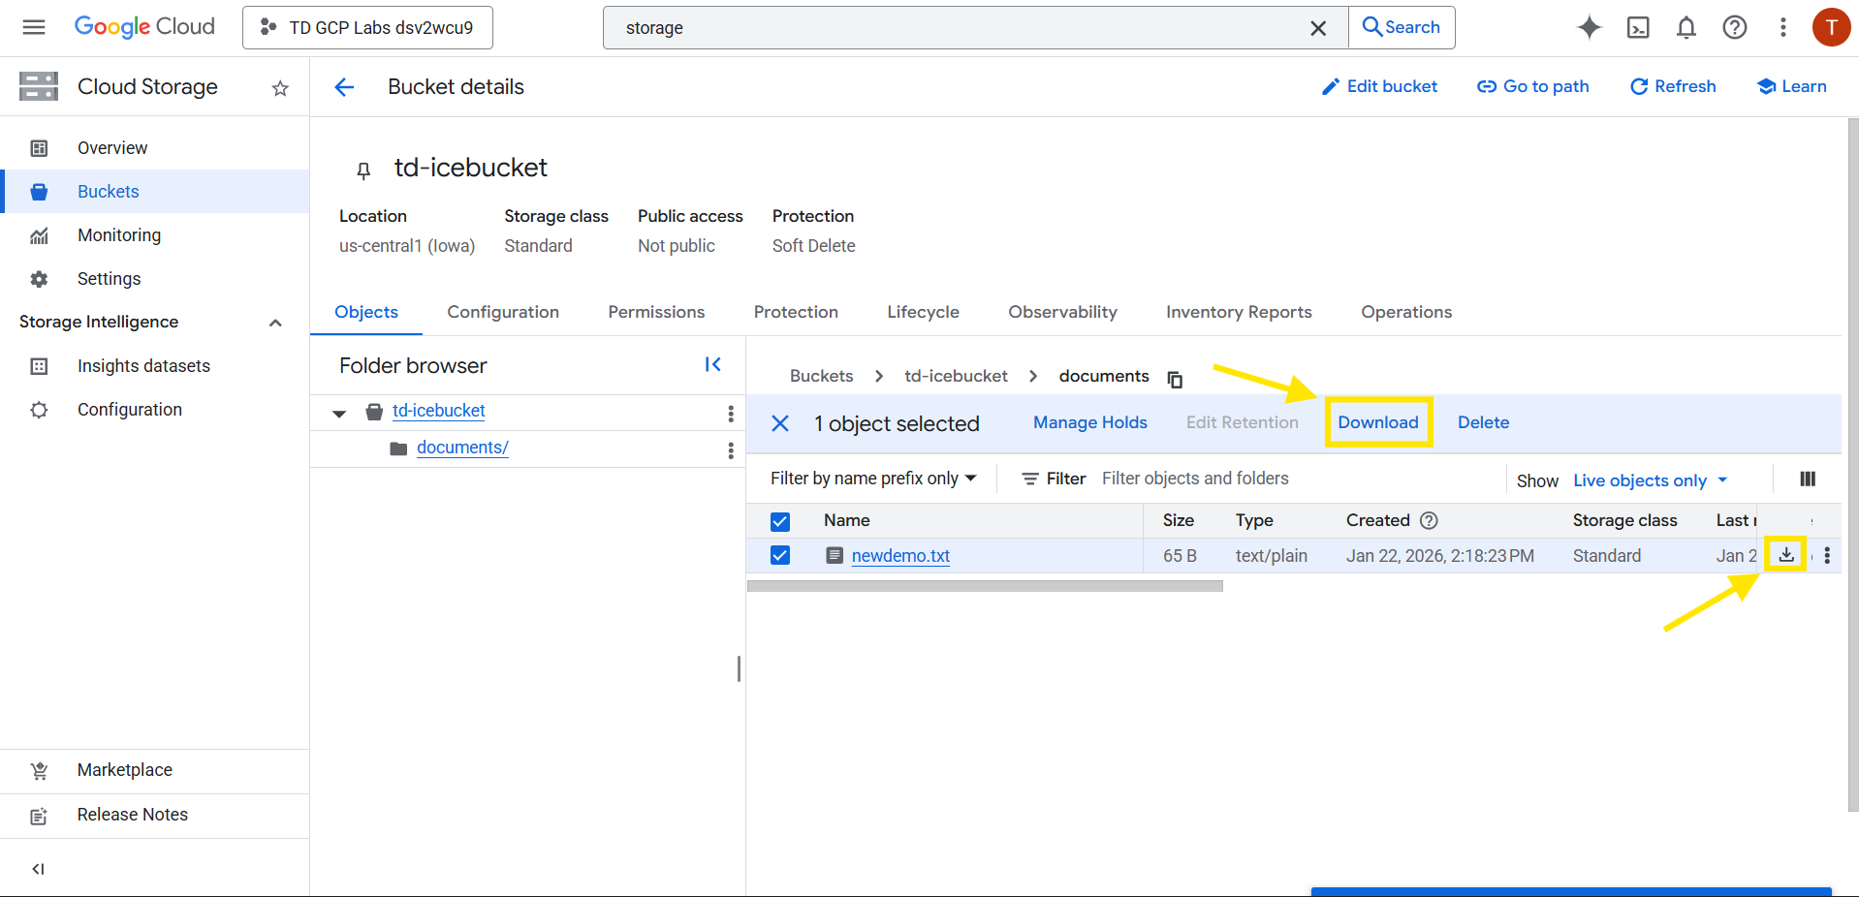Copy the documents path with copy icon
Screen dimensions: 1859x897
point(1175,379)
